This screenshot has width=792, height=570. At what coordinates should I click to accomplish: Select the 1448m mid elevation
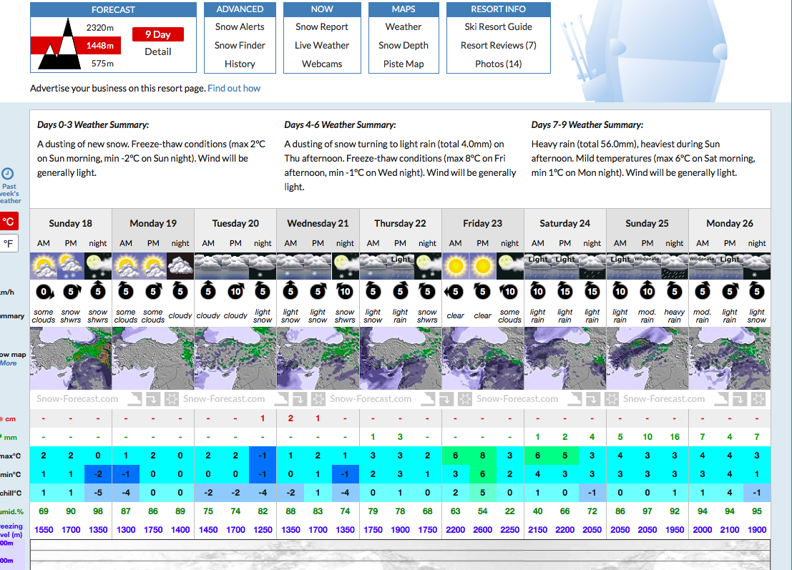click(99, 46)
